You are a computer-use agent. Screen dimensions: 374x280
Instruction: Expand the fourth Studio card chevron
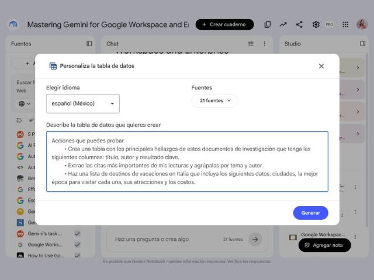[358, 134]
